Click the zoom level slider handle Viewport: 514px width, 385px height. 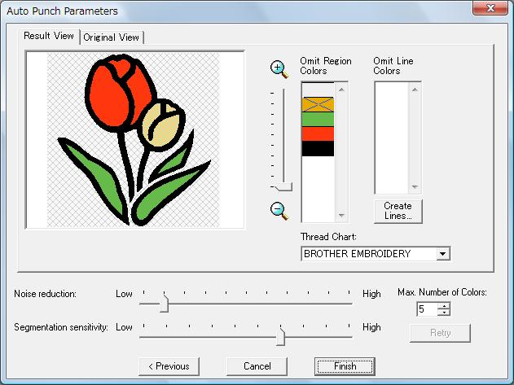coord(283,187)
